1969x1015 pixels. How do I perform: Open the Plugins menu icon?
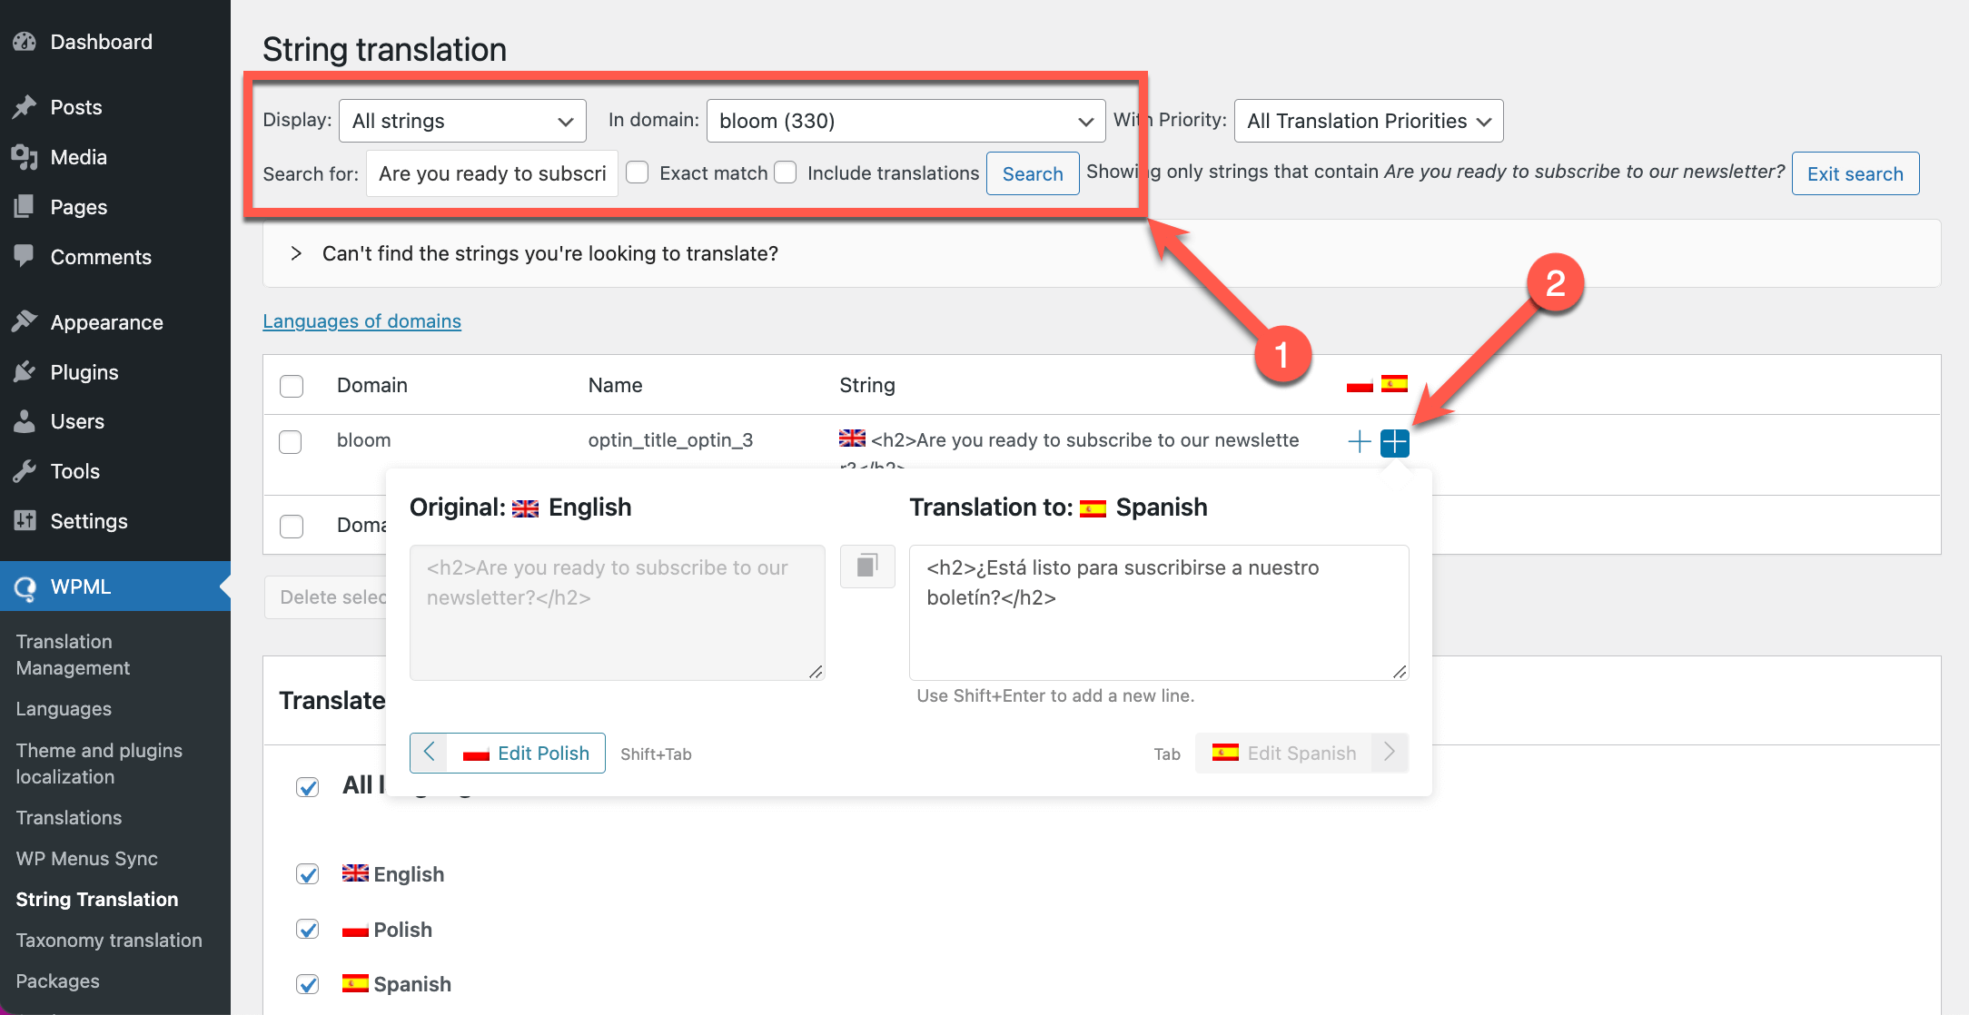[25, 371]
